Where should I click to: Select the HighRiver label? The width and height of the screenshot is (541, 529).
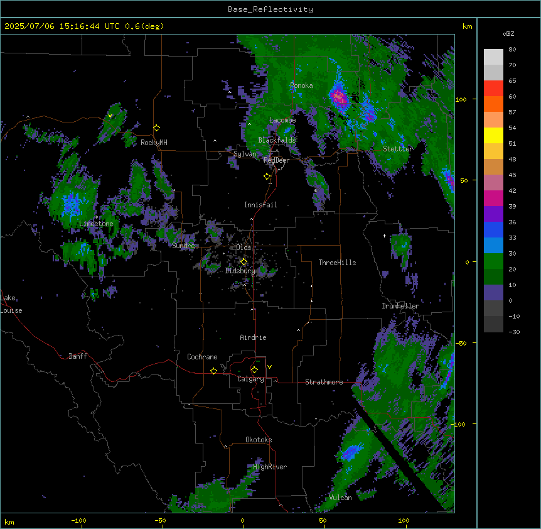(x=270, y=467)
